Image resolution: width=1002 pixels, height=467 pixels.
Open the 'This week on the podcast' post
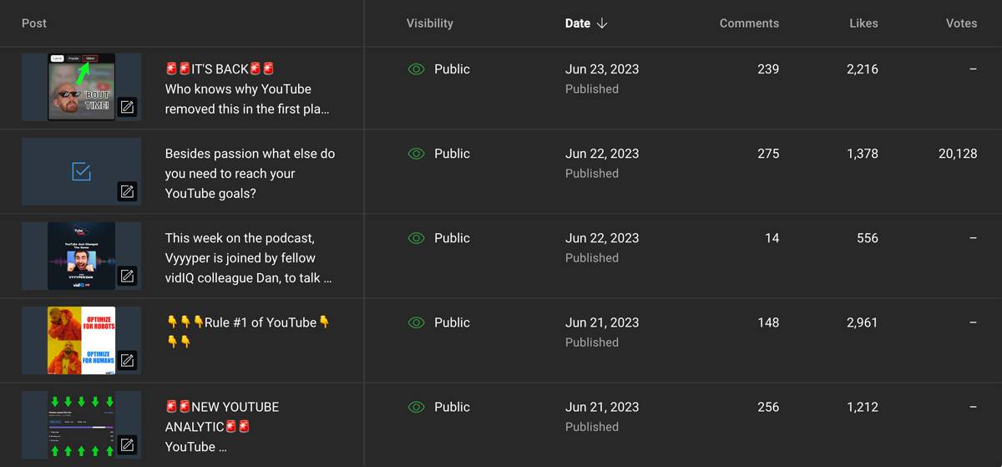click(248, 258)
